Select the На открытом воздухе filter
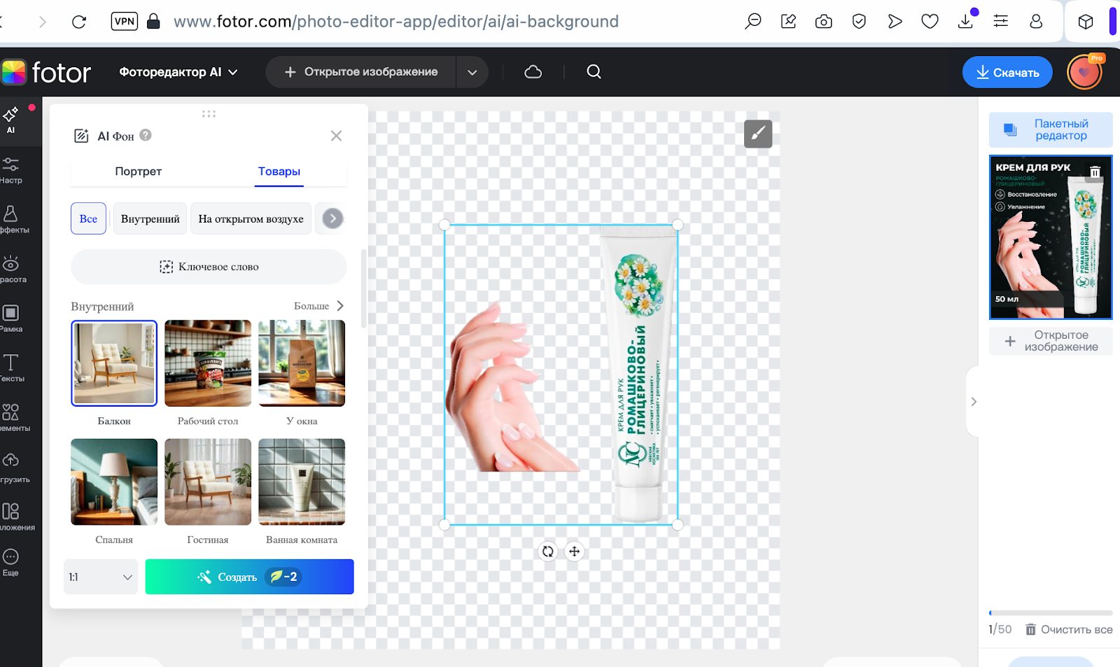Screen dimensions: 1120x667 [x=251, y=218]
